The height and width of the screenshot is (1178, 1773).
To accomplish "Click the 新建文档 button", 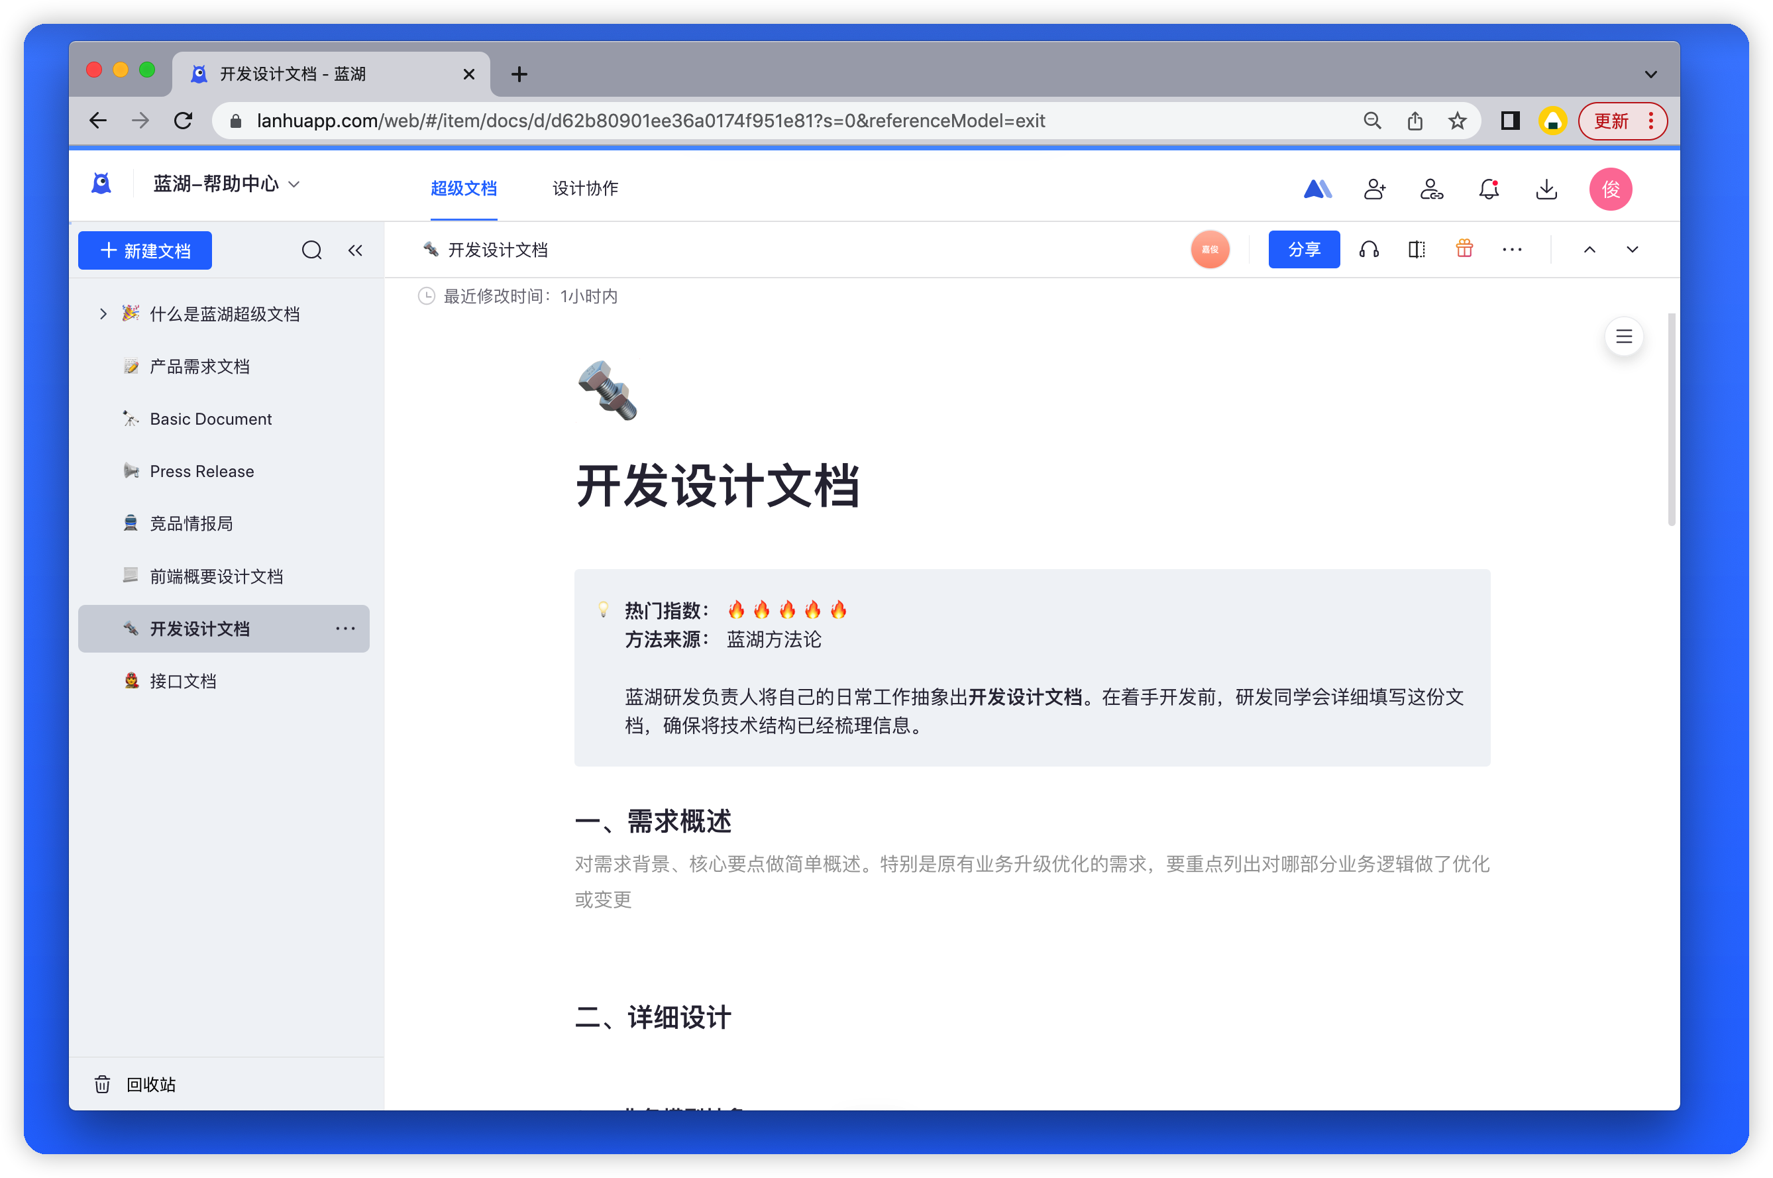I will (145, 250).
